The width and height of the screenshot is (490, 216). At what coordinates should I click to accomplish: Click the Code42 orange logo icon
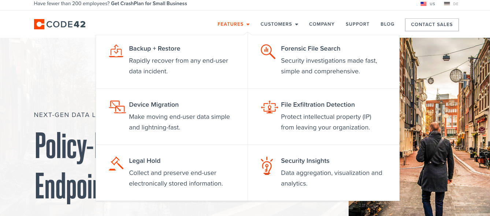coord(39,24)
